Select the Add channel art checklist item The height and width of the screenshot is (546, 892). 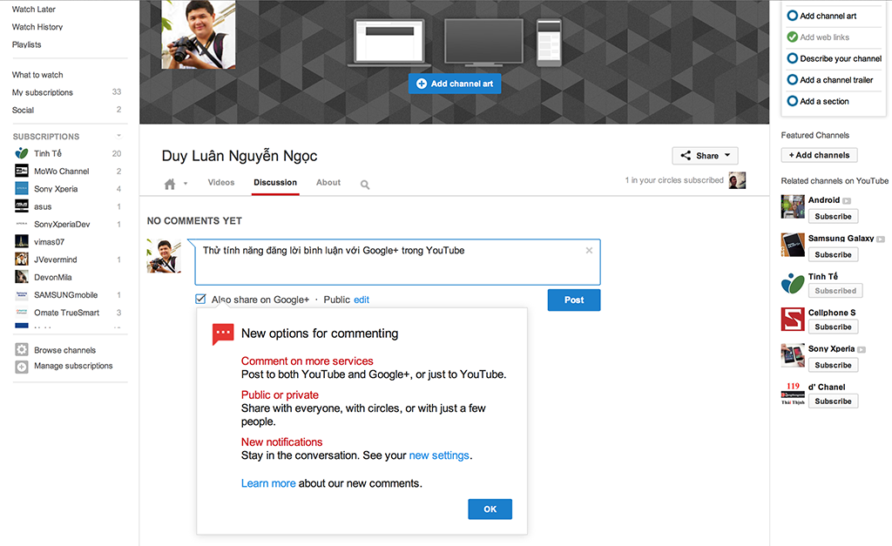828,16
